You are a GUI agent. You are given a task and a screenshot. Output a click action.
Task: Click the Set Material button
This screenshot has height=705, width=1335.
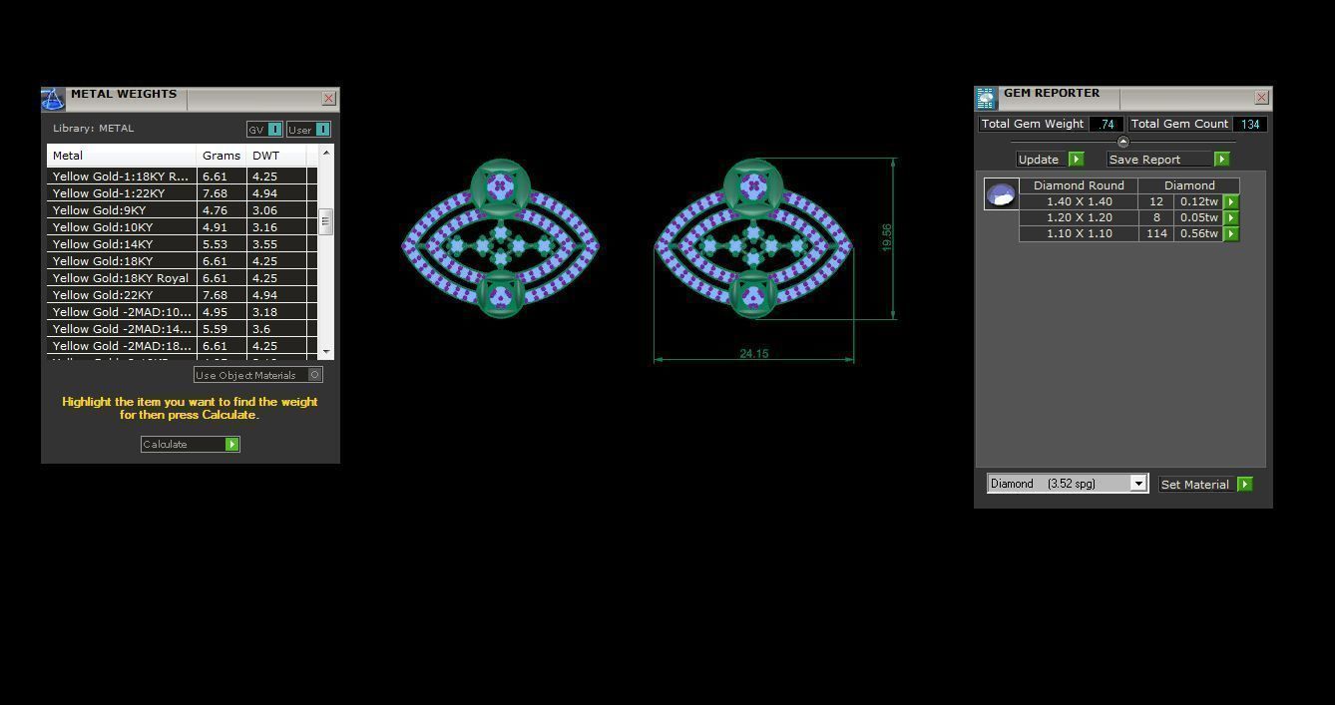(x=1197, y=484)
